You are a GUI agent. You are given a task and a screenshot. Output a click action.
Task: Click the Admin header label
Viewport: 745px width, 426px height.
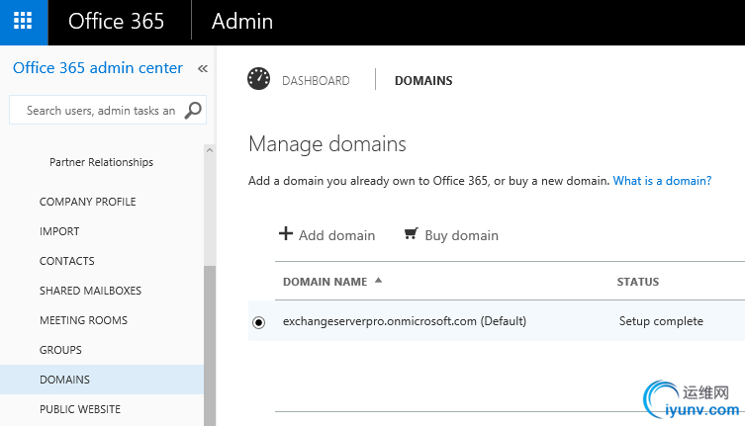click(242, 22)
